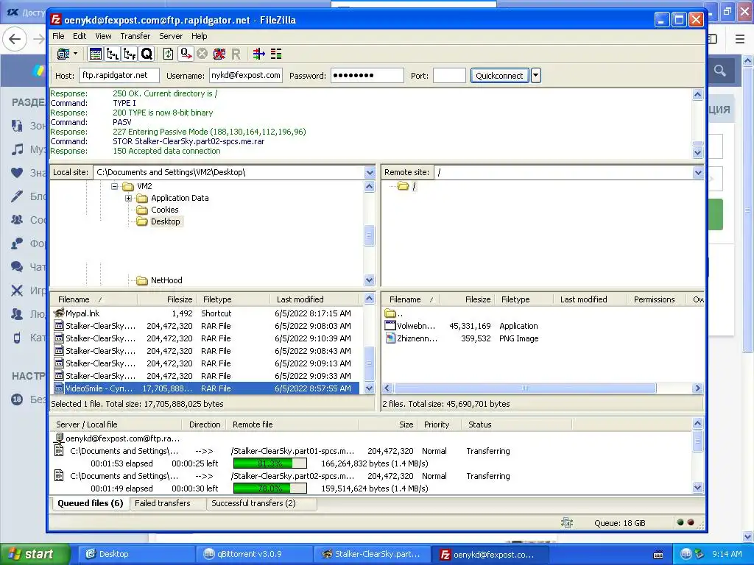Click the part01 transfer file icon in queue
754x565 pixels.
pyautogui.click(x=59, y=451)
